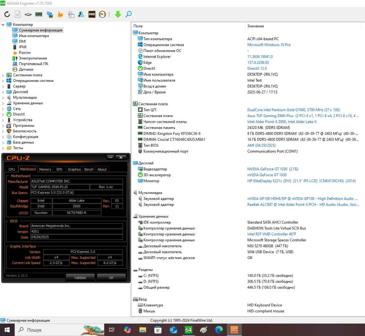The height and width of the screenshot is (336, 365).
Task: Click the user profile toolbar icon
Action: (x=81, y=14)
